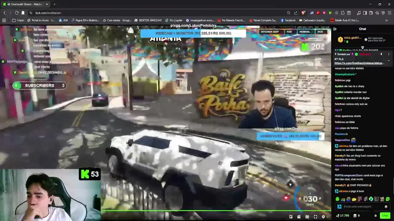The height and width of the screenshot is (221, 394).
Task: Open the media control music note icon
Action: (359, 13)
